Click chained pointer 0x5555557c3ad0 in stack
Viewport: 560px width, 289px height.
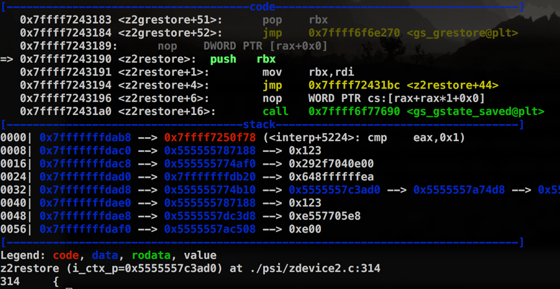click(x=334, y=190)
